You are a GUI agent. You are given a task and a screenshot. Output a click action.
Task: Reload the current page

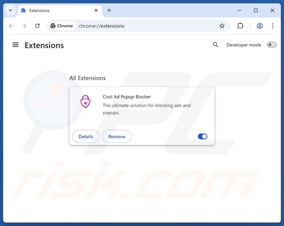click(37, 26)
